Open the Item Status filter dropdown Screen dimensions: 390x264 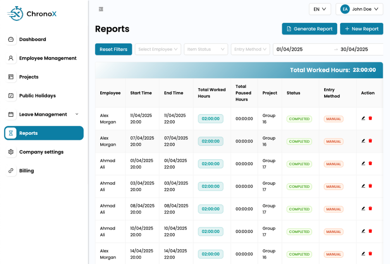pos(206,49)
